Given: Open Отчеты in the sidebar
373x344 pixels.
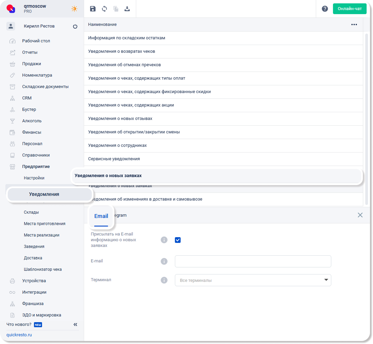Looking at the screenshot, I should (30, 52).
